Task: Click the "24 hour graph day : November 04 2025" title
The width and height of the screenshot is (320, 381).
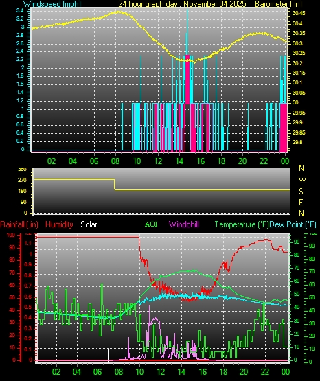Action: click(182, 4)
